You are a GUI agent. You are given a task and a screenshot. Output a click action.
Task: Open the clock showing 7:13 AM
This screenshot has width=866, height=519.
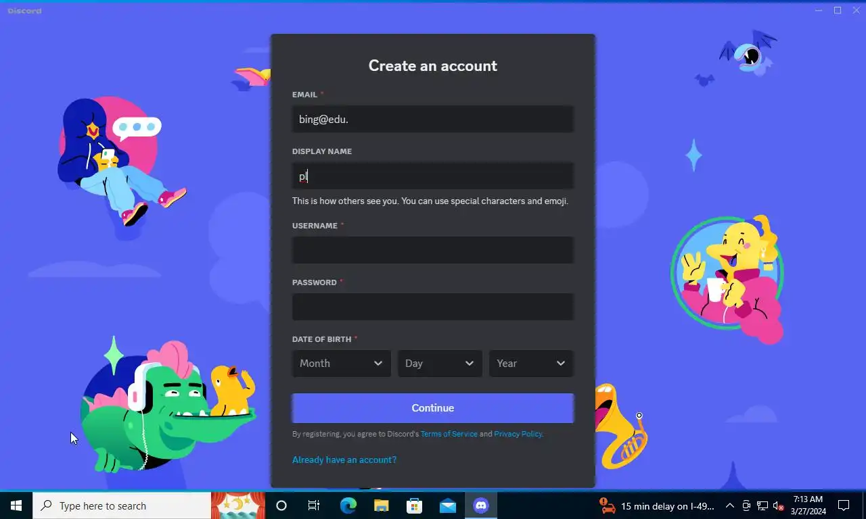point(807,505)
